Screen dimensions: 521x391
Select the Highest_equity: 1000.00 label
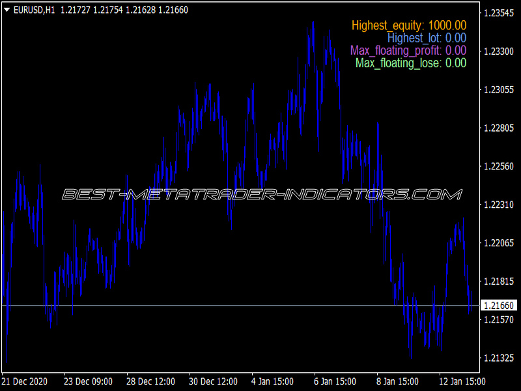(x=409, y=25)
